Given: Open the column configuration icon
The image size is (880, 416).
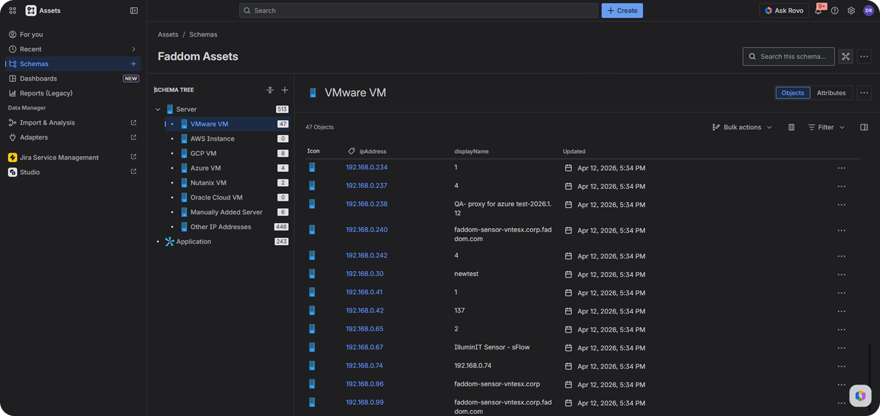Looking at the screenshot, I should (792, 127).
